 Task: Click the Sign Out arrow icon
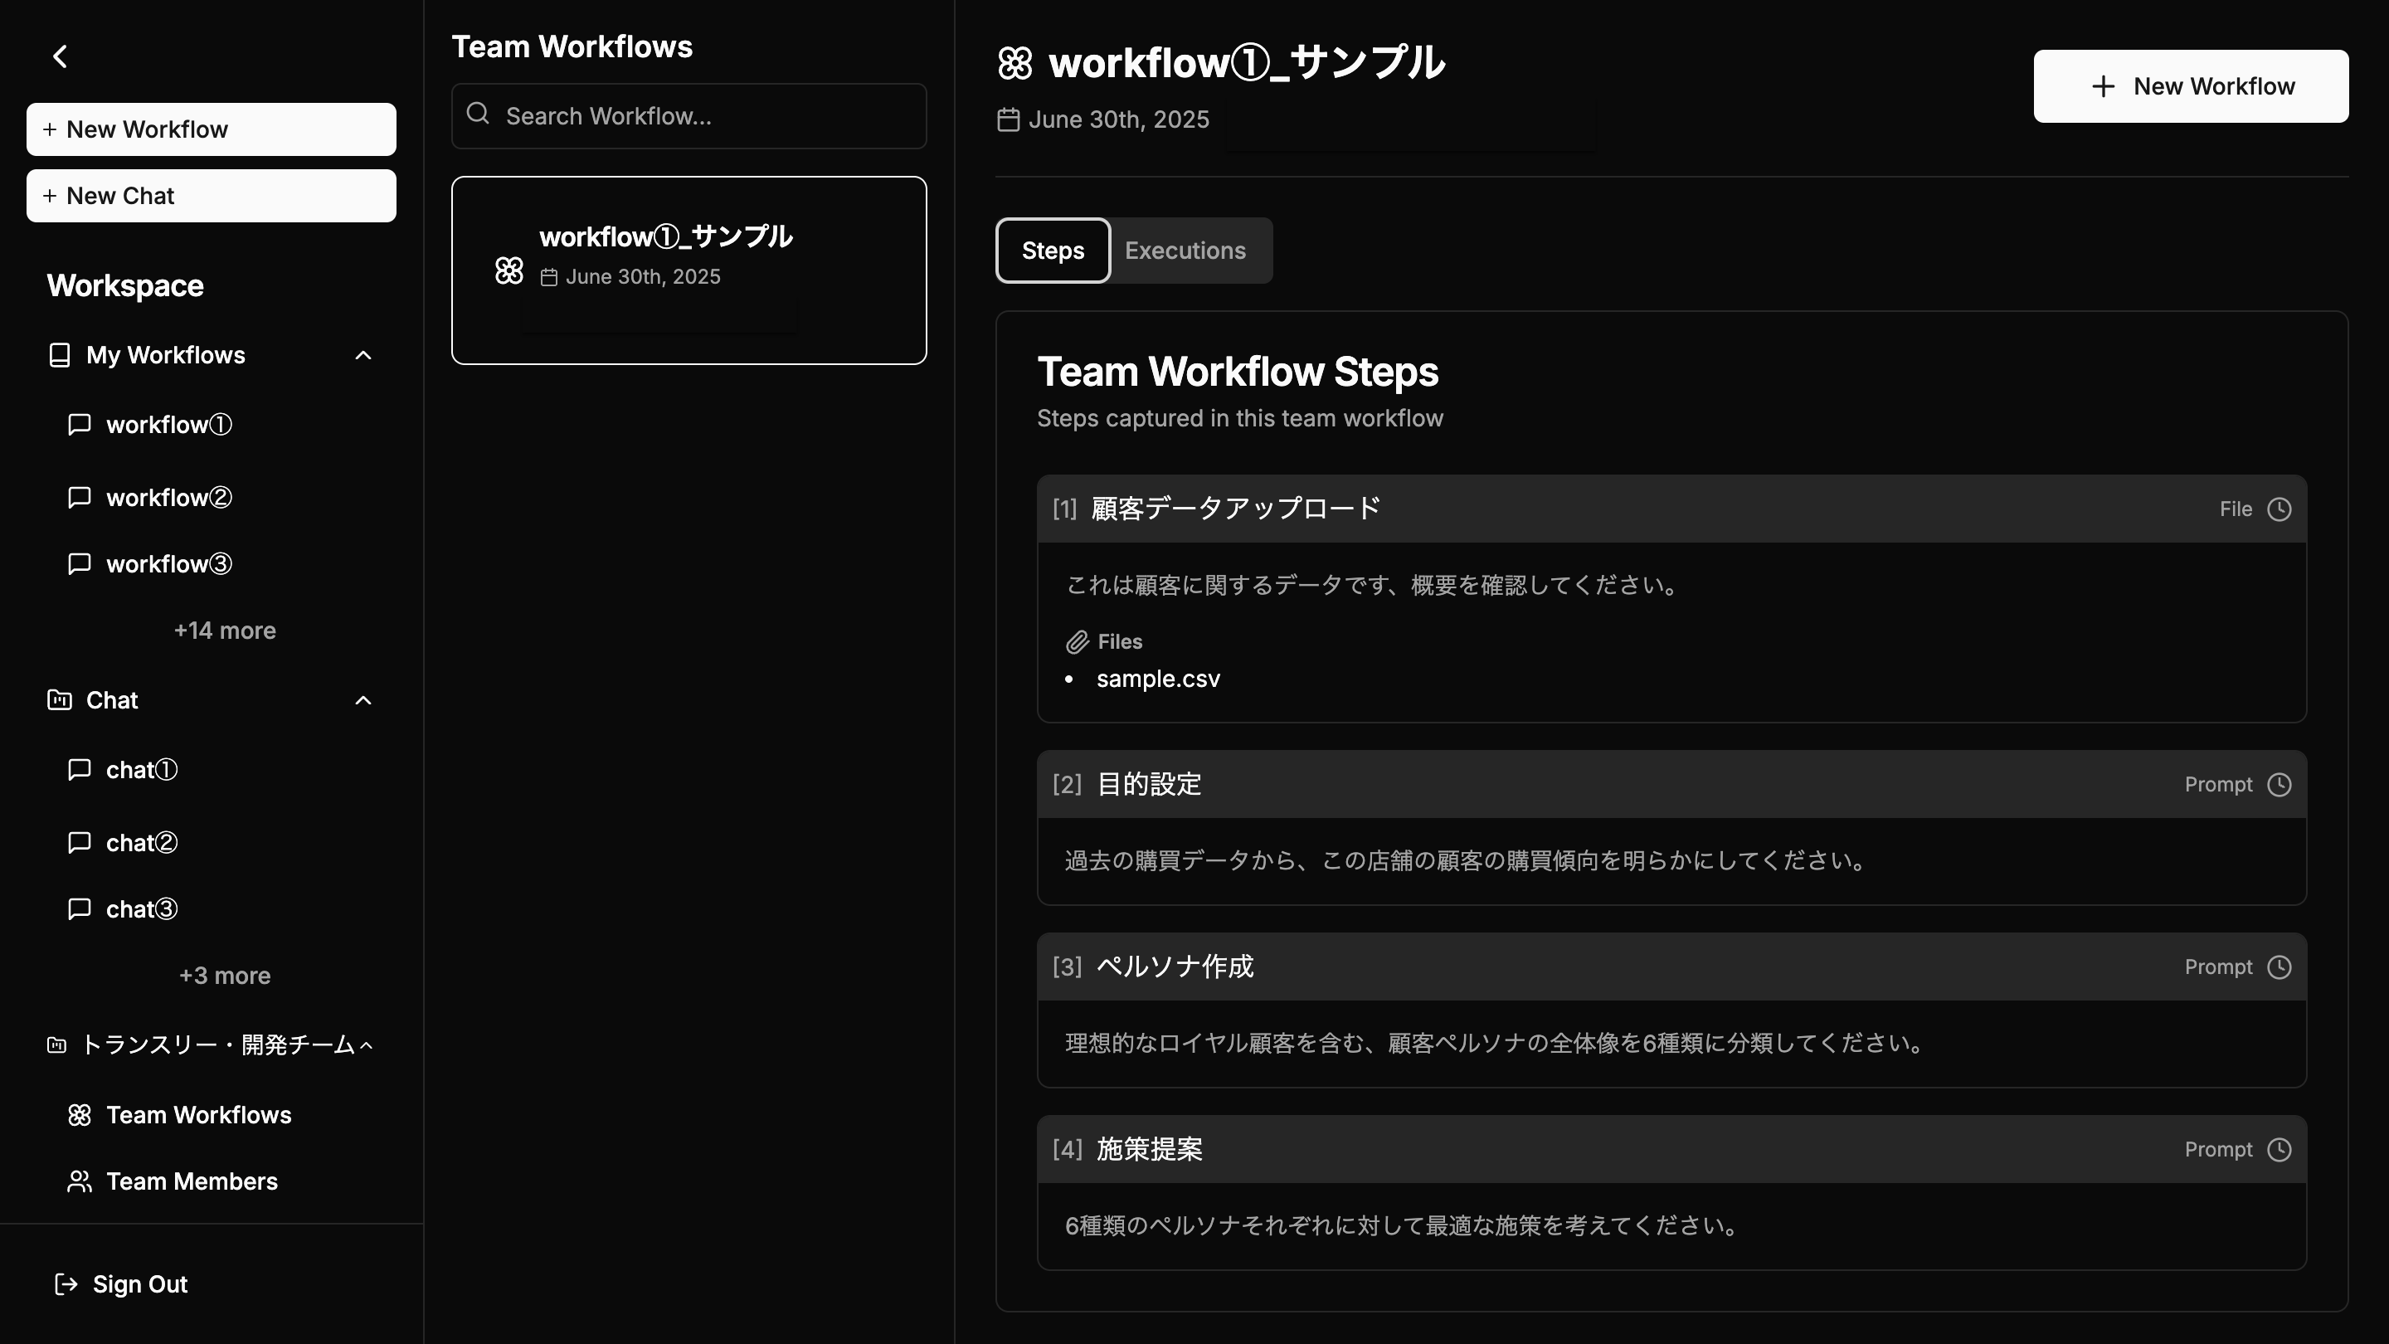tap(66, 1284)
